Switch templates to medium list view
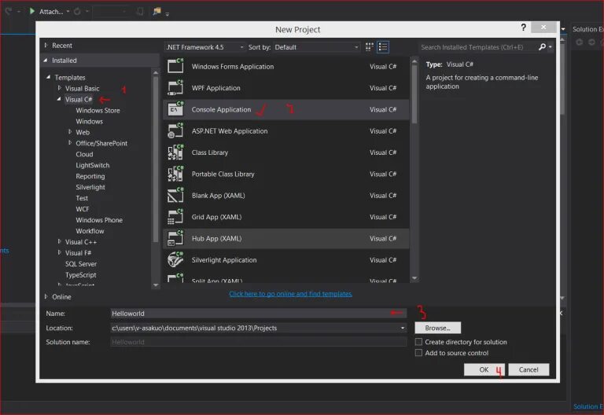 pyautogui.click(x=383, y=47)
